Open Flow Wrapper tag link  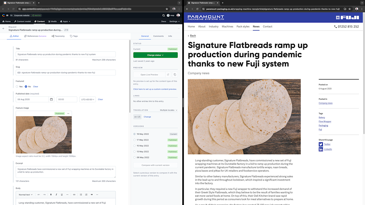[x=325, y=121]
